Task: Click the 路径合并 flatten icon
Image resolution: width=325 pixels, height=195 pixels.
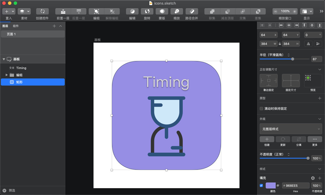Action: [192, 11]
